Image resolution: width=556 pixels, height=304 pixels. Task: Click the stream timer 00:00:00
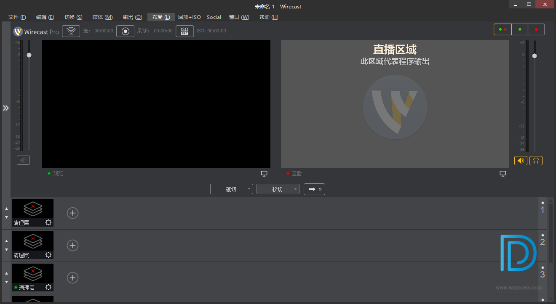pos(104,31)
